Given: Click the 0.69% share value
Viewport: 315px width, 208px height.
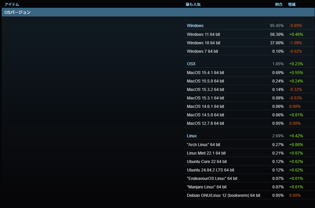Looking at the screenshot, I should [x=278, y=73].
